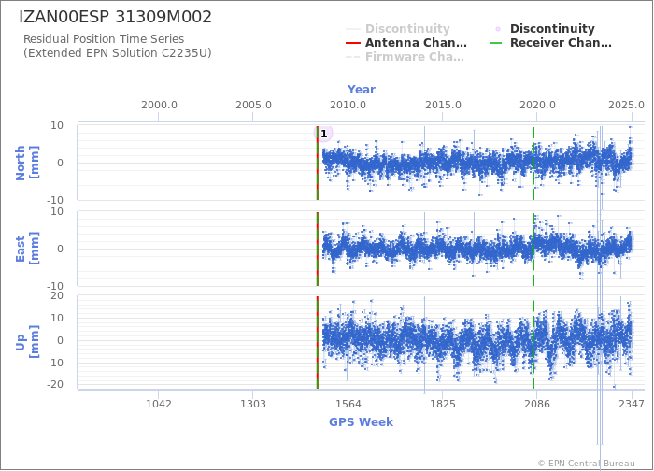Toggle the active Discontinuity marker legend entry
Image resolution: width=654 pixels, height=471 pixels.
point(545,29)
